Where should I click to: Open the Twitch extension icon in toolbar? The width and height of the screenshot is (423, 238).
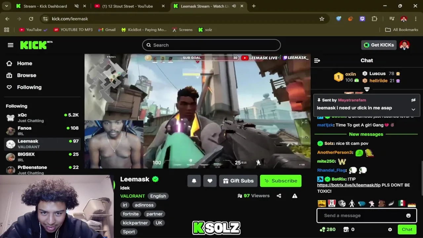[x=362, y=19]
